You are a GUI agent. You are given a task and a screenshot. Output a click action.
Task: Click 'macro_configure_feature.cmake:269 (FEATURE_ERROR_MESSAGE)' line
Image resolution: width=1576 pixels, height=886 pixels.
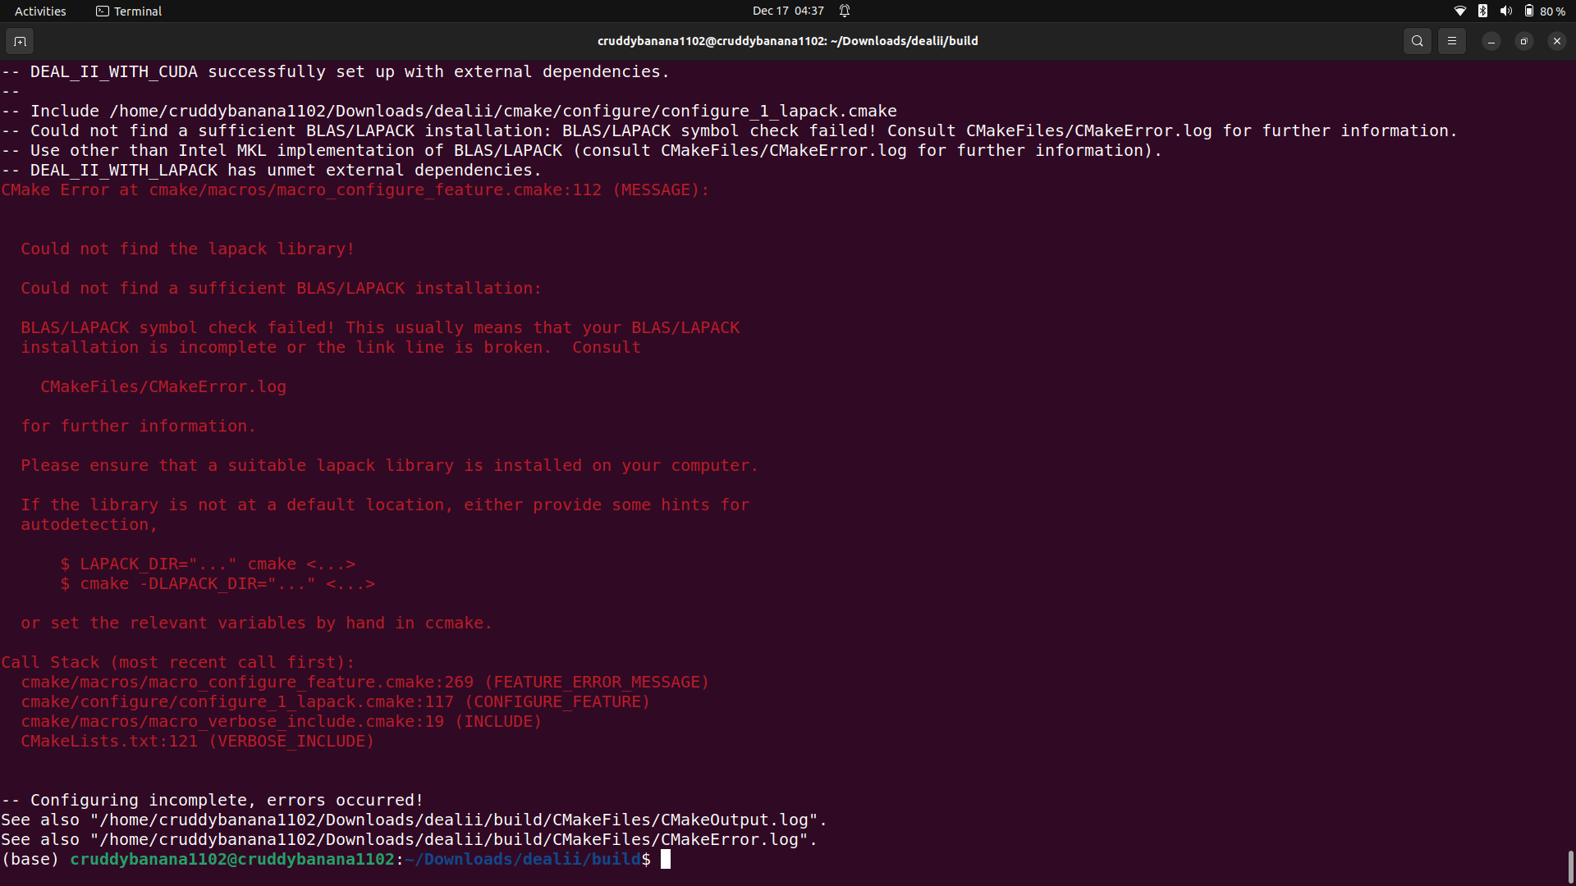pos(365,682)
